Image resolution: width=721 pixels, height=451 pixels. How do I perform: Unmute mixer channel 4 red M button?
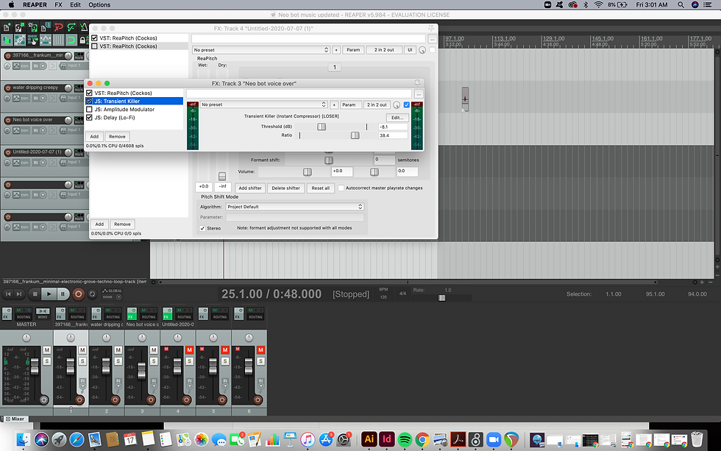[x=190, y=350]
